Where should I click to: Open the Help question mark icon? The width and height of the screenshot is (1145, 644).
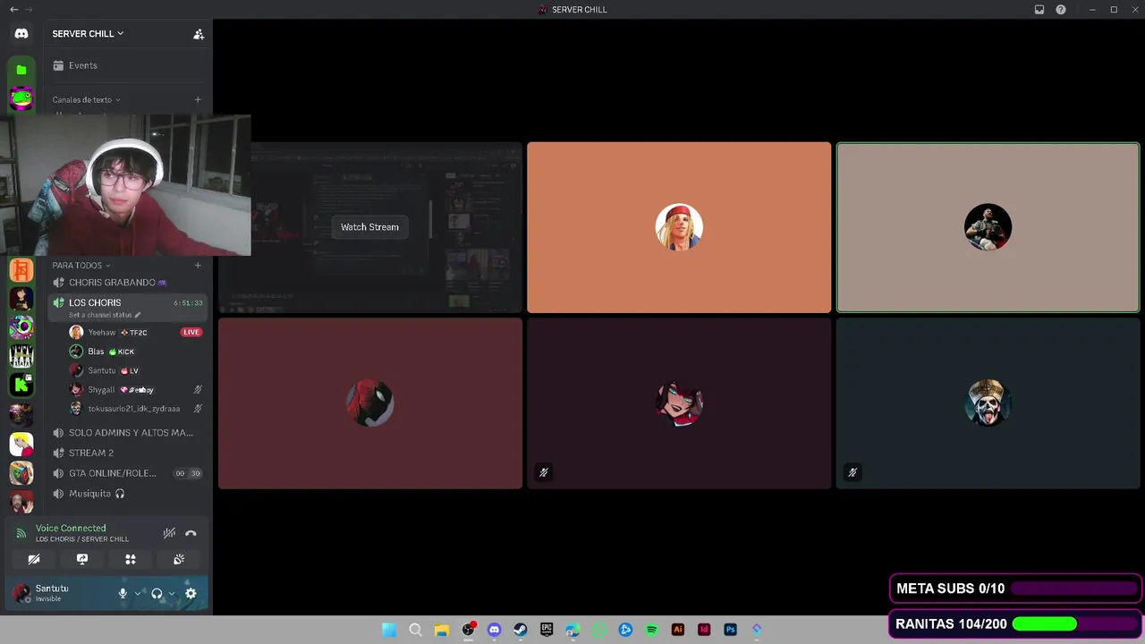pos(1061,10)
